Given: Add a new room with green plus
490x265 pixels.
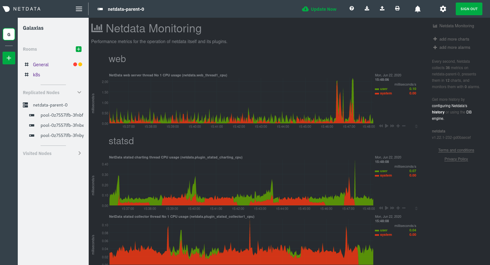Looking at the screenshot, I should point(79,49).
